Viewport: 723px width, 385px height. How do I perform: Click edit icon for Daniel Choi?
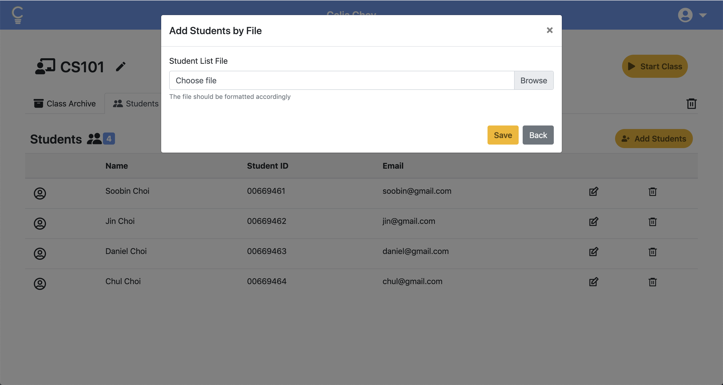coord(593,252)
